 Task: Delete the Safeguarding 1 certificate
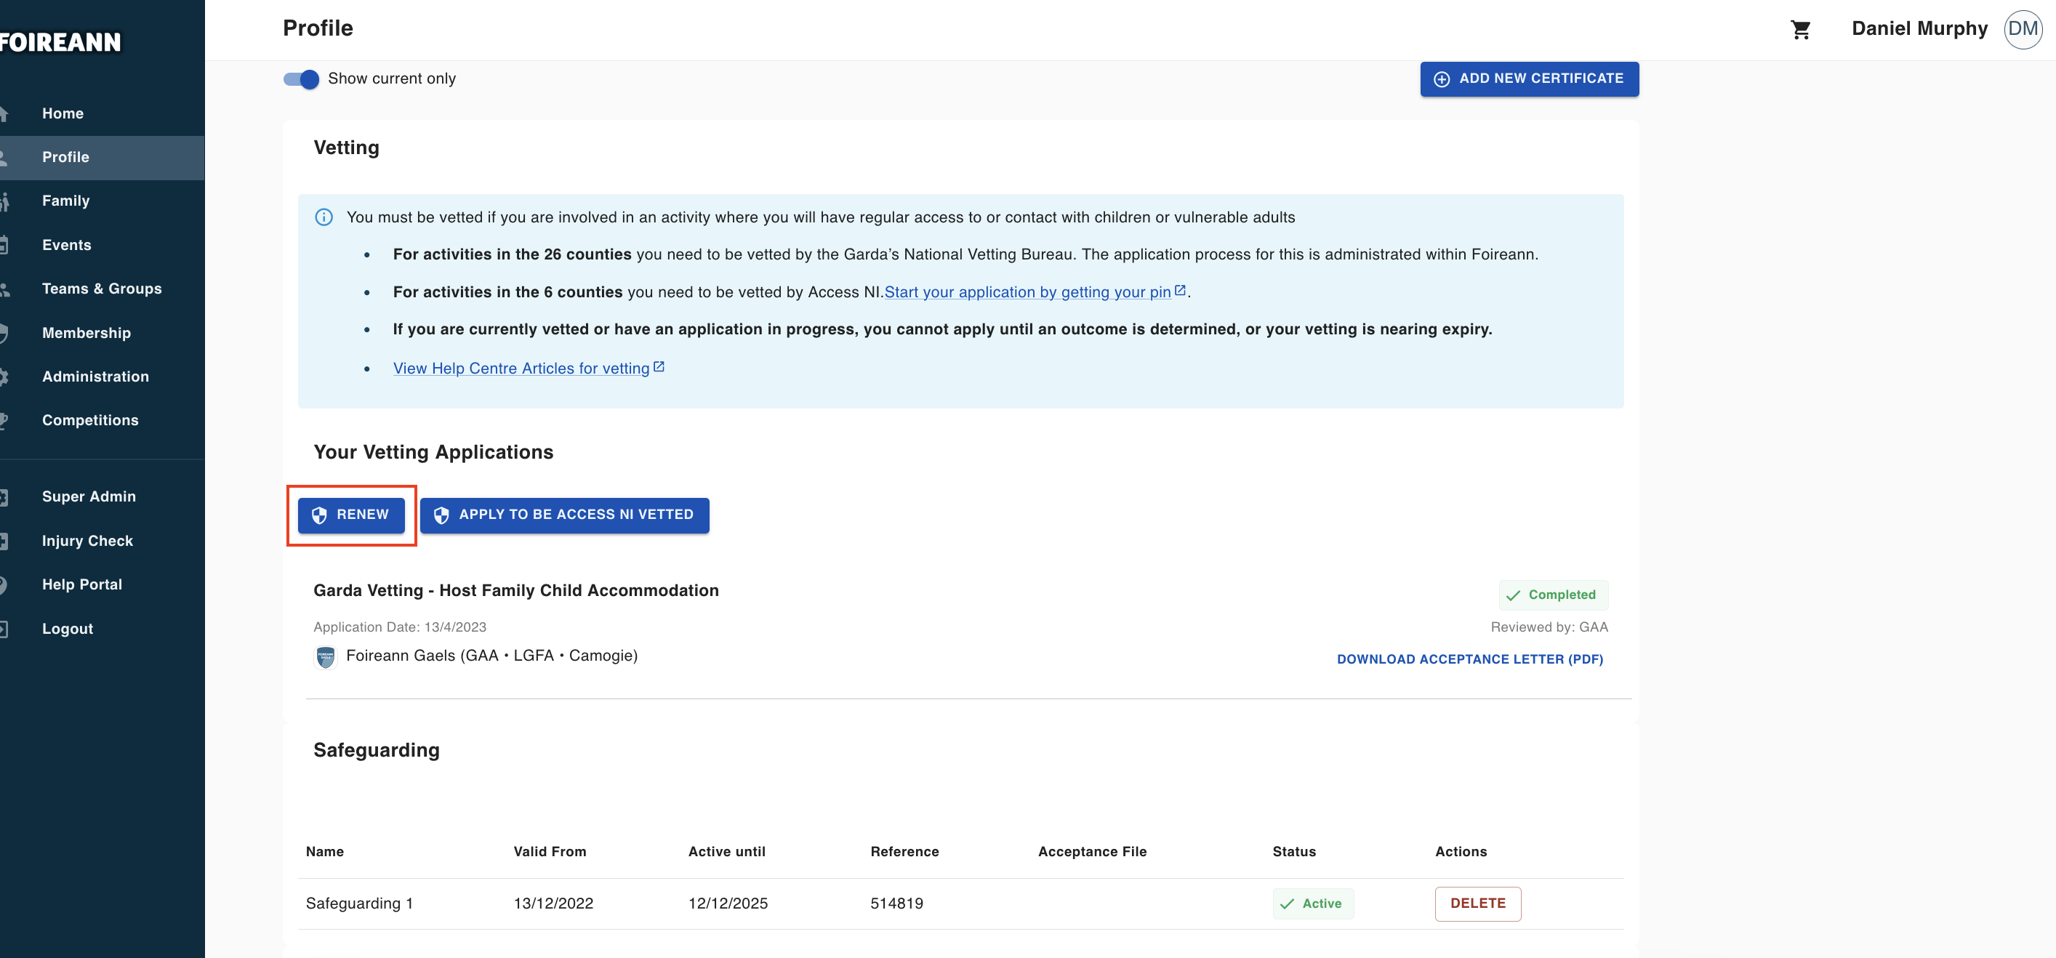coord(1477,903)
